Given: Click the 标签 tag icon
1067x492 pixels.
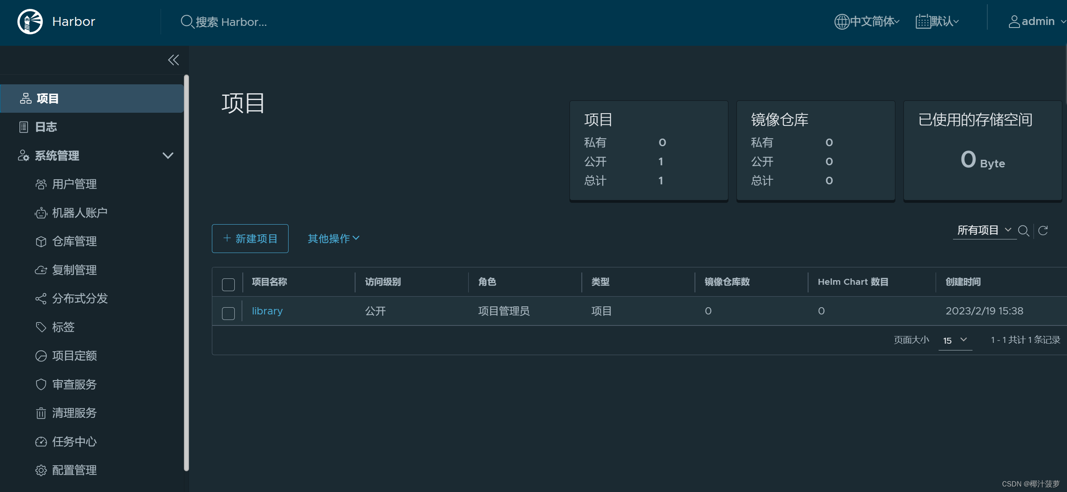Looking at the screenshot, I should tap(41, 327).
